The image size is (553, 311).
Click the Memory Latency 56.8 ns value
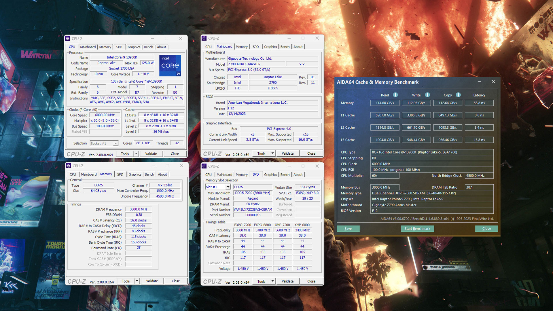[x=479, y=103]
